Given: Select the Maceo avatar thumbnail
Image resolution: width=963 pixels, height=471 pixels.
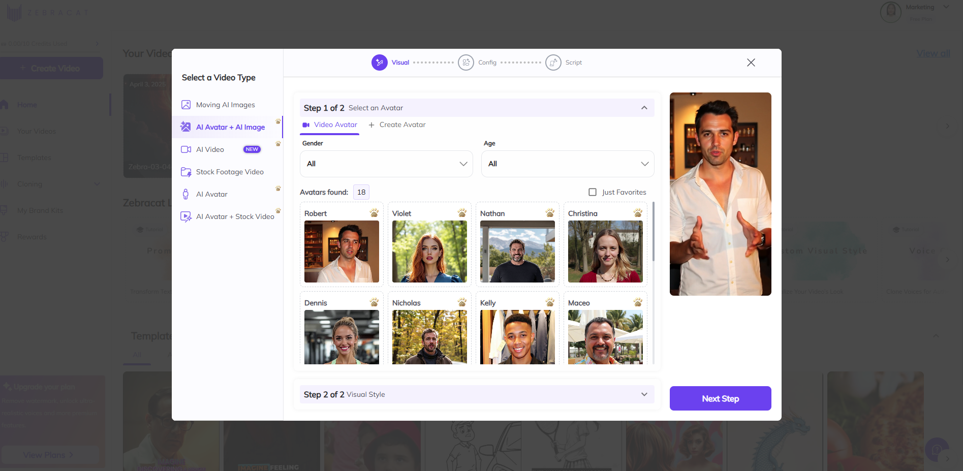Looking at the screenshot, I should [605, 337].
